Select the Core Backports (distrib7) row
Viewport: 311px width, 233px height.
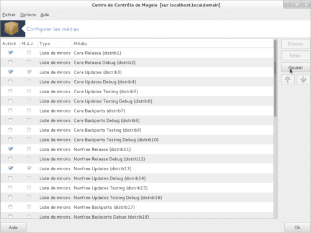(x=137, y=111)
